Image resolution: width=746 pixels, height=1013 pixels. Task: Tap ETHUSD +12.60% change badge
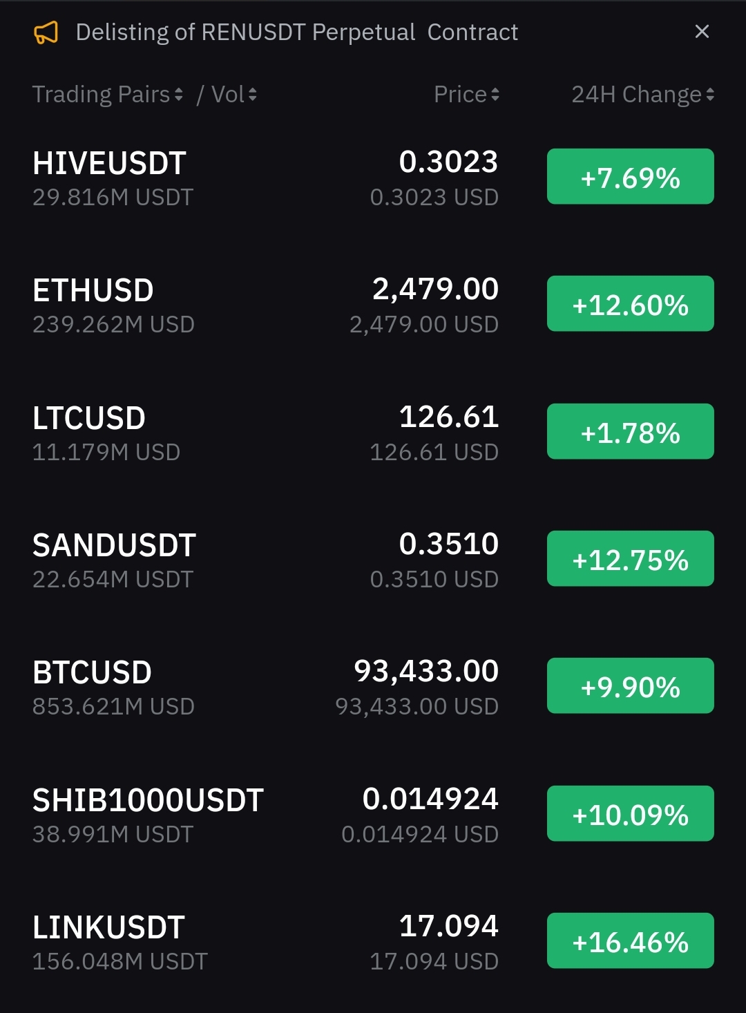pyautogui.click(x=630, y=304)
